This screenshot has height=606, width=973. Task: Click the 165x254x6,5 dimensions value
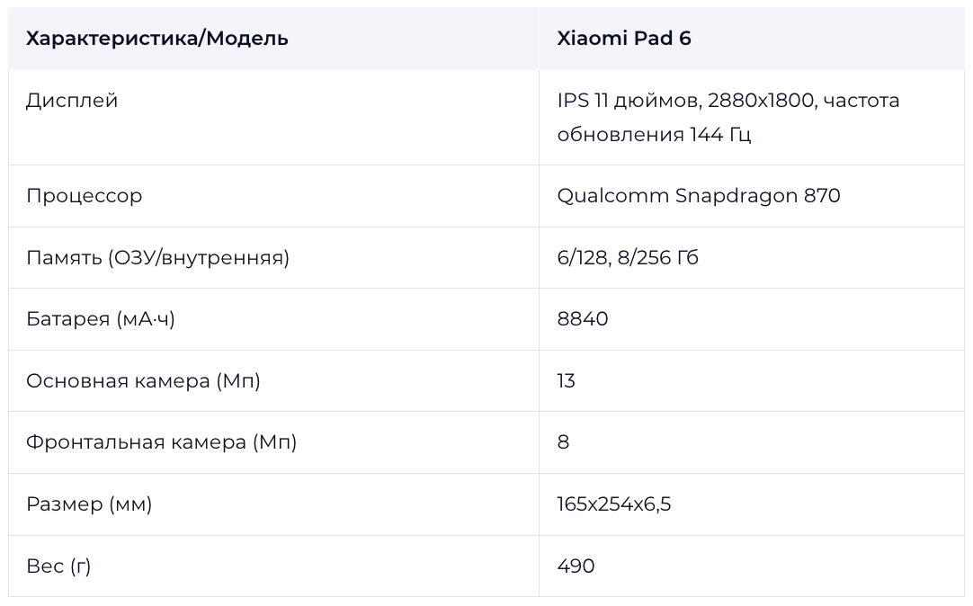point(614,504)
